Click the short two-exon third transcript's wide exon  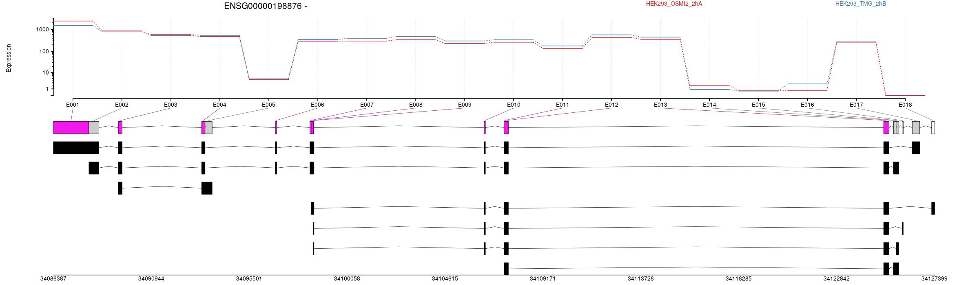tap(207, 188)
